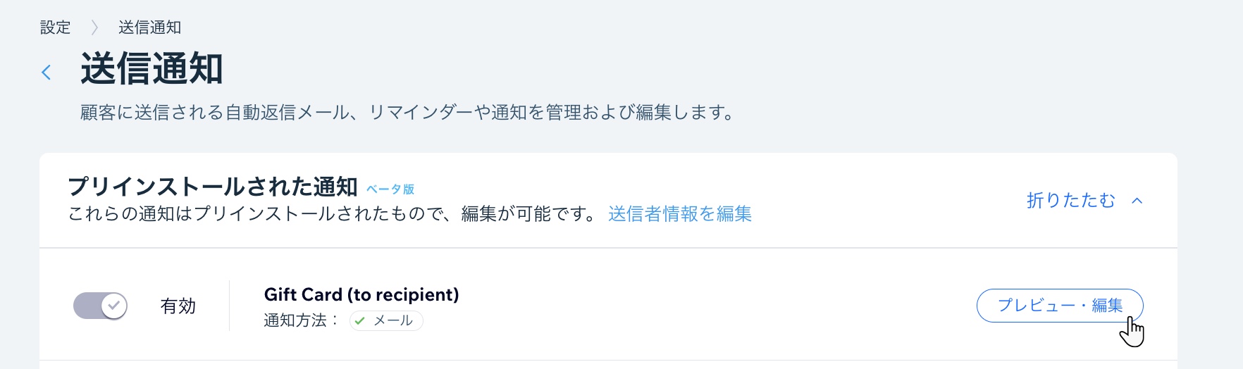Click the breadcrumb separator chevron
Image resolution: width=1243 pixels, height=369 pixels.
pos(94,27)
